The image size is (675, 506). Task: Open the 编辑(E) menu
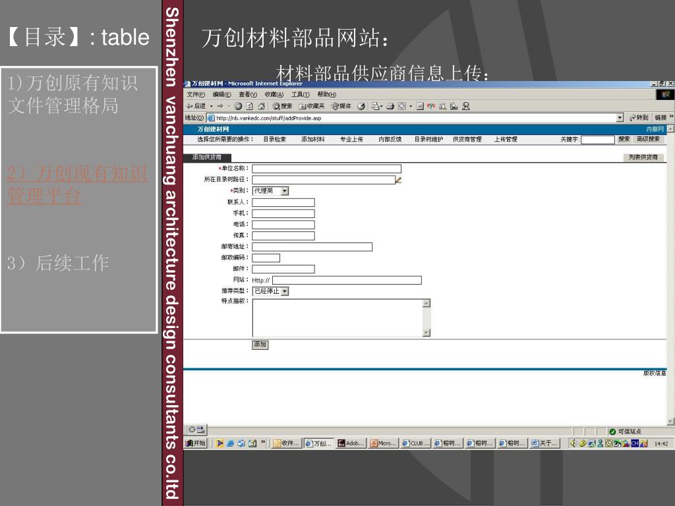click(x=221, y=94)
